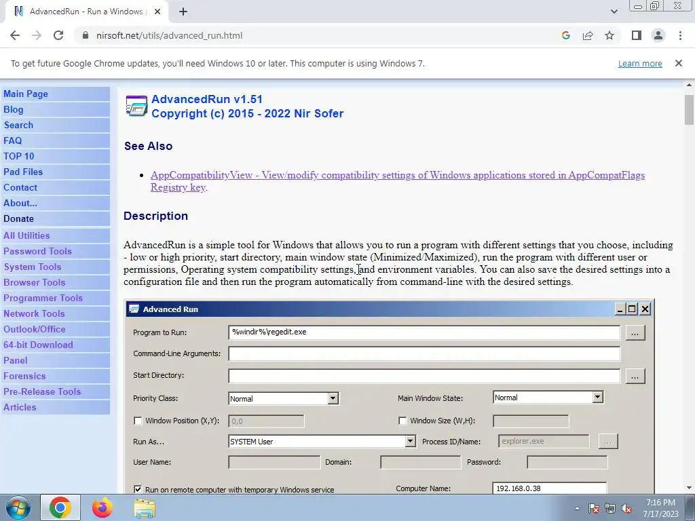Open Outlook/Office category
695x521 pixels.
[35, 329]
